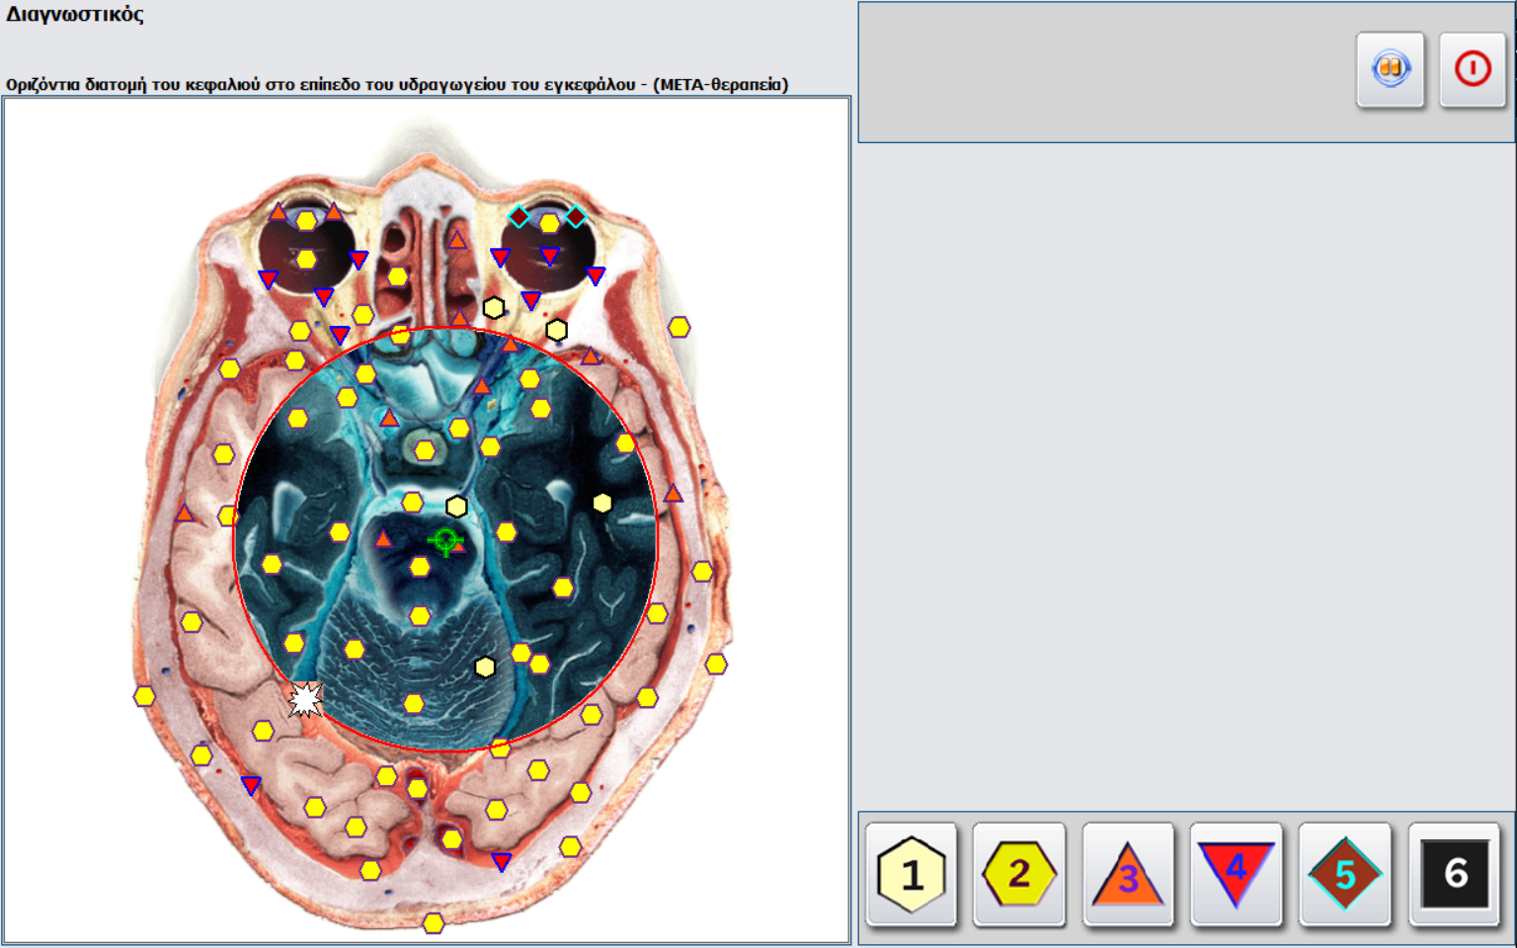The image size is (1517, 948).
Task: Click the yellow hexagon on the small ring structure
Action: pyautogui.click(x=425, y=450)
